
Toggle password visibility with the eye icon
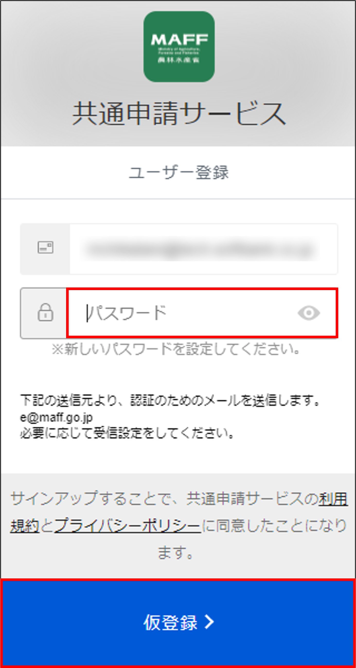[309, 313]
